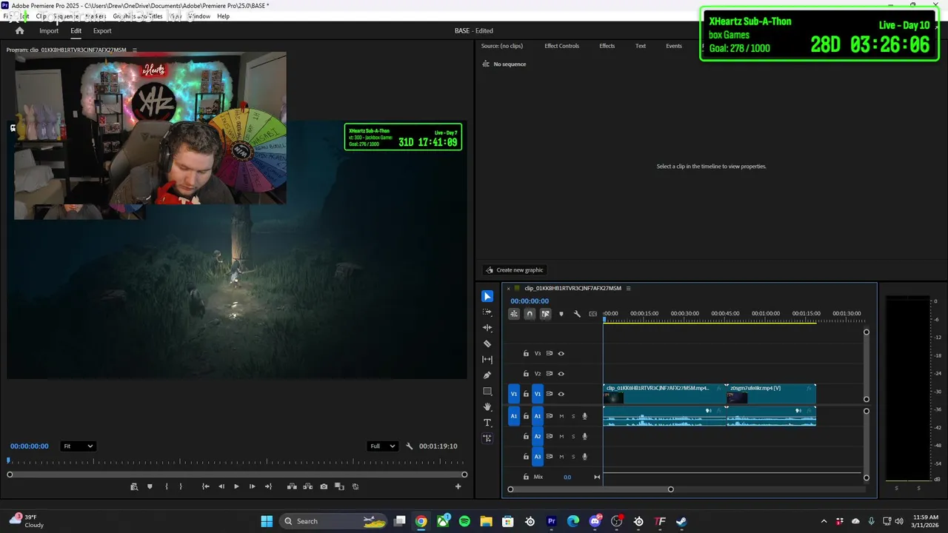Screen dimensions: 948x533
Task: Open the Source (no clips) tab
Action: (x=502, y=46)
